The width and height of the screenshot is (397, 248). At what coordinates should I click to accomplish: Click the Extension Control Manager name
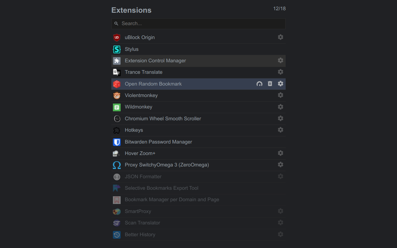click(155, 61)
